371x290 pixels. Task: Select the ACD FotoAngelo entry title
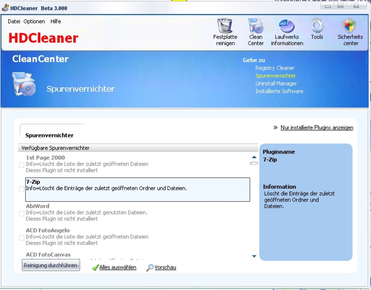[x=48, y=231]
